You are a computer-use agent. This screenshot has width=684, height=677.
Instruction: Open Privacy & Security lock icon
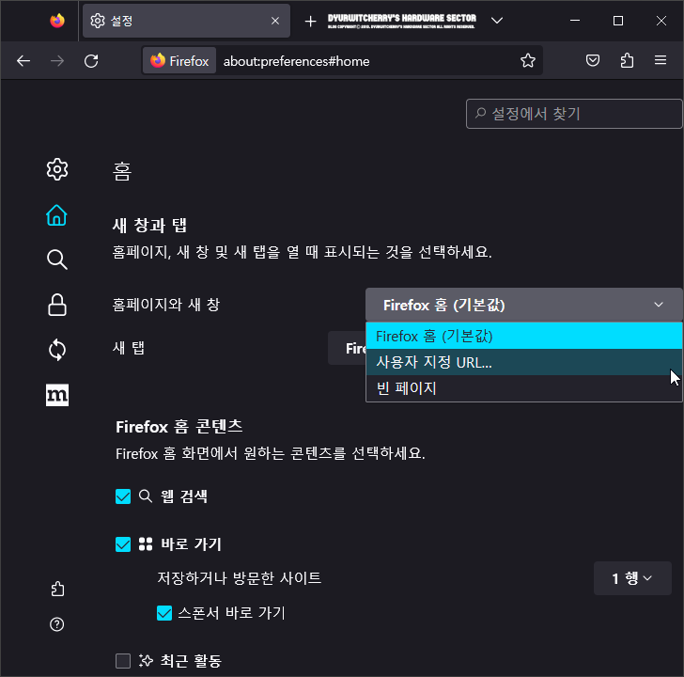tap(56, 305)
